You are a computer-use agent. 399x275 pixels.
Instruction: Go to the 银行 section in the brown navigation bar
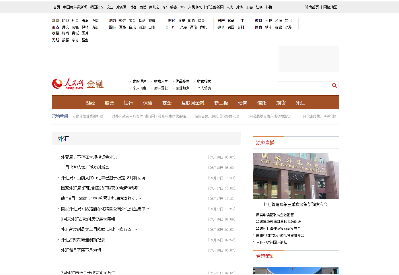coord(129,103)
